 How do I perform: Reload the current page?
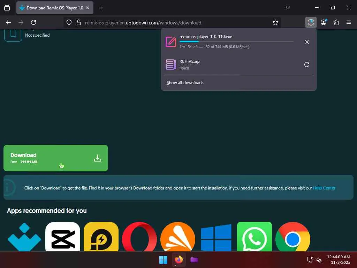[x=33, y=22]
